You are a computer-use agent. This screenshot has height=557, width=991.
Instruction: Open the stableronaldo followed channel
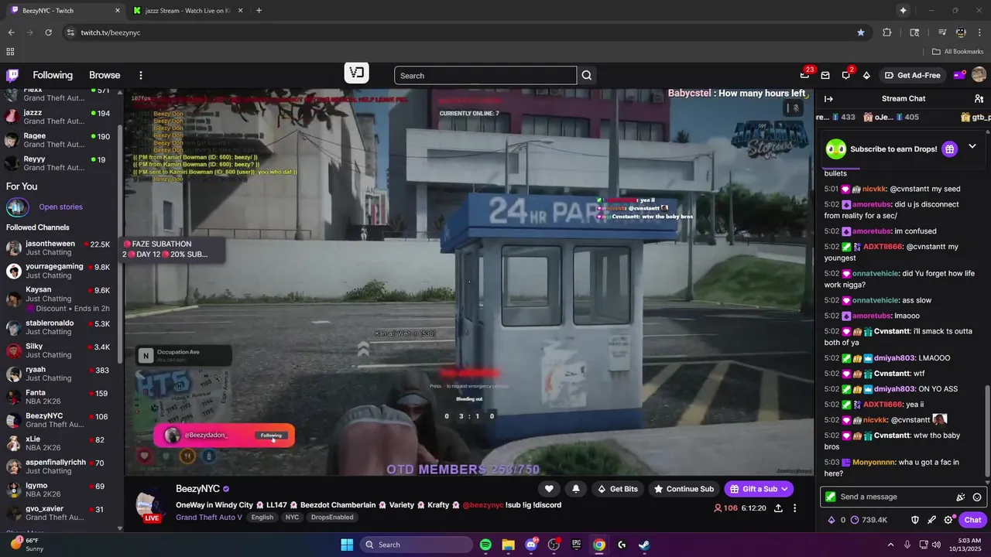point(60,327)
